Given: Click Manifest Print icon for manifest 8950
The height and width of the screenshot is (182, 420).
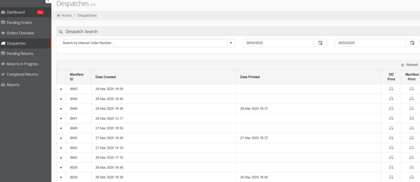Looking at the screenshot, I should (411, 89).
